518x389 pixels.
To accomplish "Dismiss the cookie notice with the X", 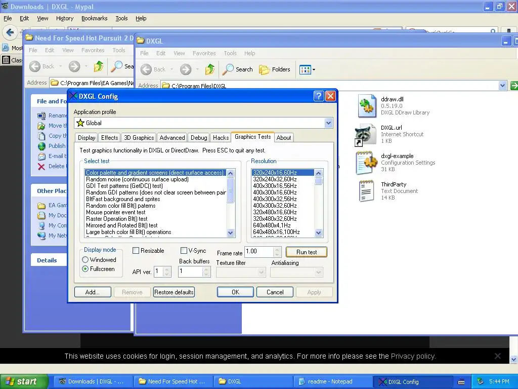I will [498, 356].
